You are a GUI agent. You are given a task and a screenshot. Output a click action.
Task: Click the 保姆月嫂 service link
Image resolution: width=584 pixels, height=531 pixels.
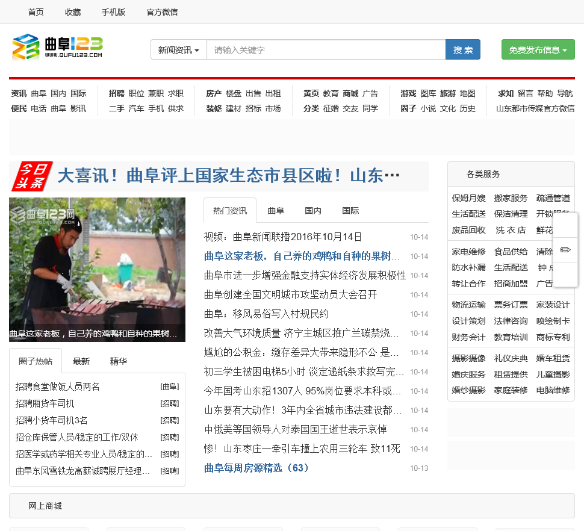[x=468, y=198]
